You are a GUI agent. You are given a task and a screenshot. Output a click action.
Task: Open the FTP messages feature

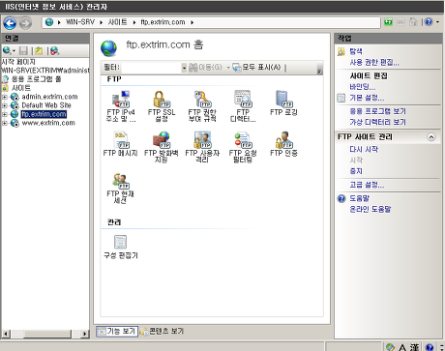point(121,144)
